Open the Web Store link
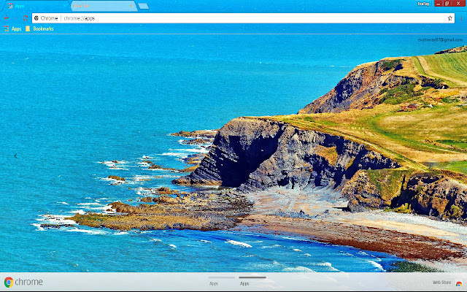This screenshot has width=467, height=292. pos(447,283)
